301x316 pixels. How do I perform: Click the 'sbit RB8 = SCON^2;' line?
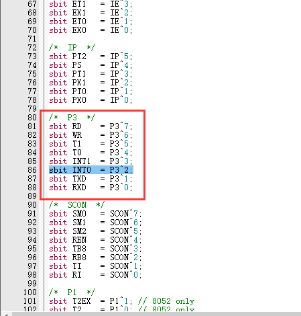point(95,258)
